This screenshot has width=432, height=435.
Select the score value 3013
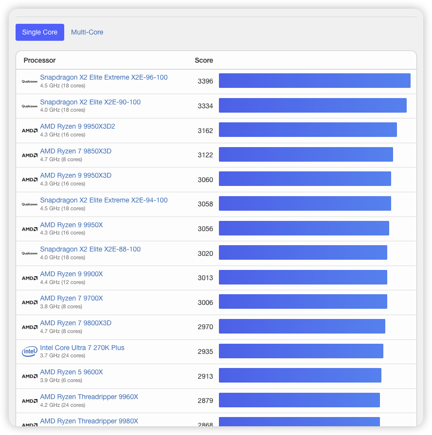pos(205,278)
